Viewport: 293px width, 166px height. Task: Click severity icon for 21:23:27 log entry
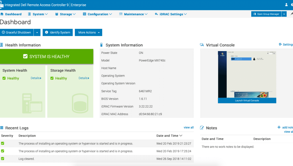tap(3, 143)
